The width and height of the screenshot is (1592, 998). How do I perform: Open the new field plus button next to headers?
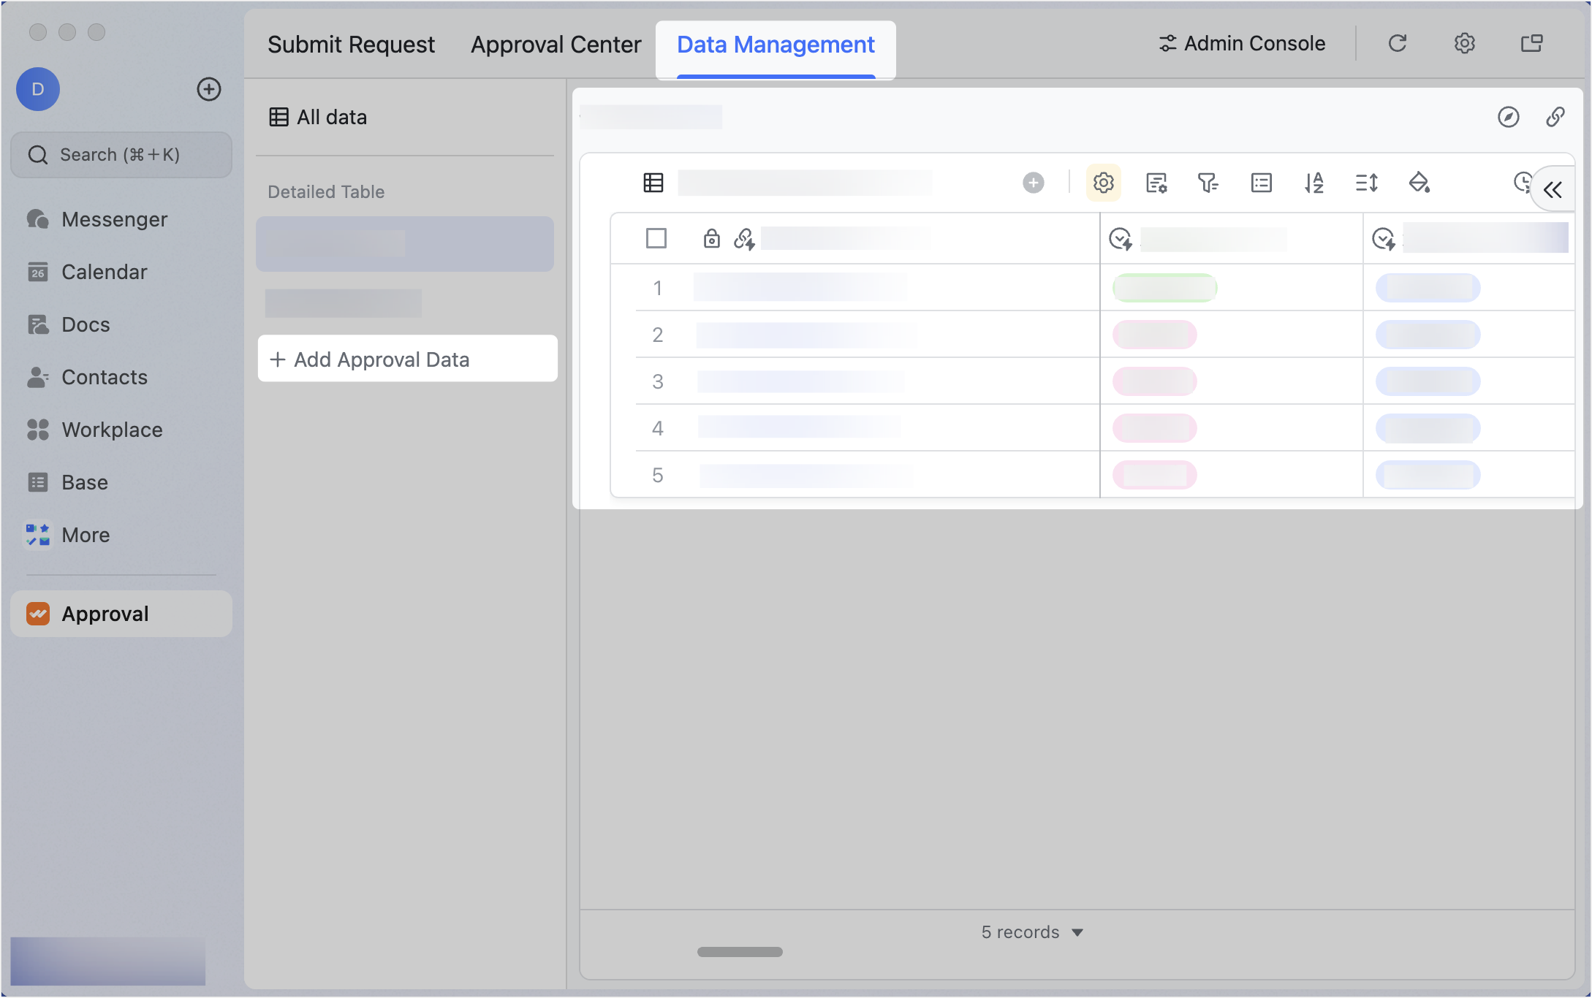point(1033,183)
